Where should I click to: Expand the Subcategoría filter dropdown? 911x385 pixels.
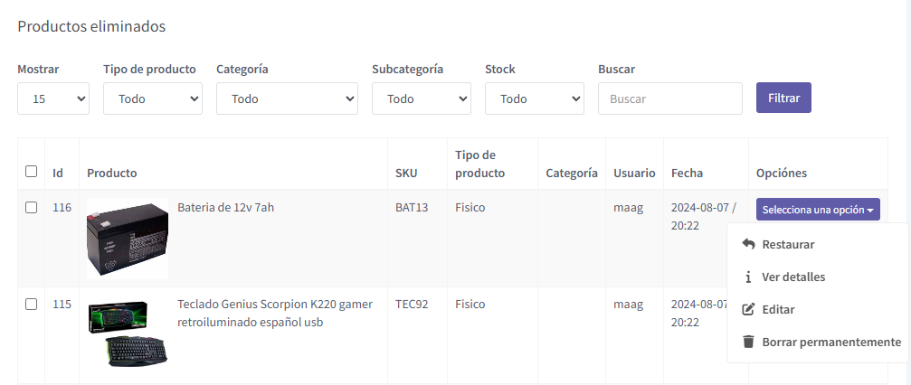click(x=421, y=99)
